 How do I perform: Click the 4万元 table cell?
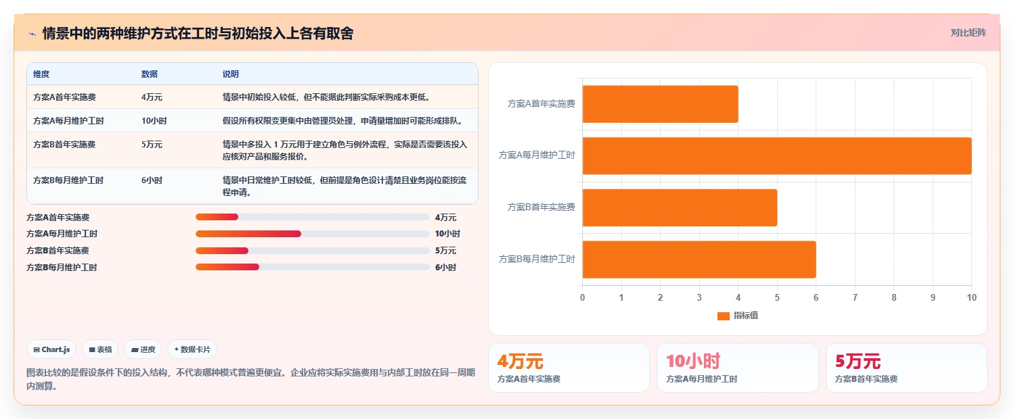coord(152,97)
